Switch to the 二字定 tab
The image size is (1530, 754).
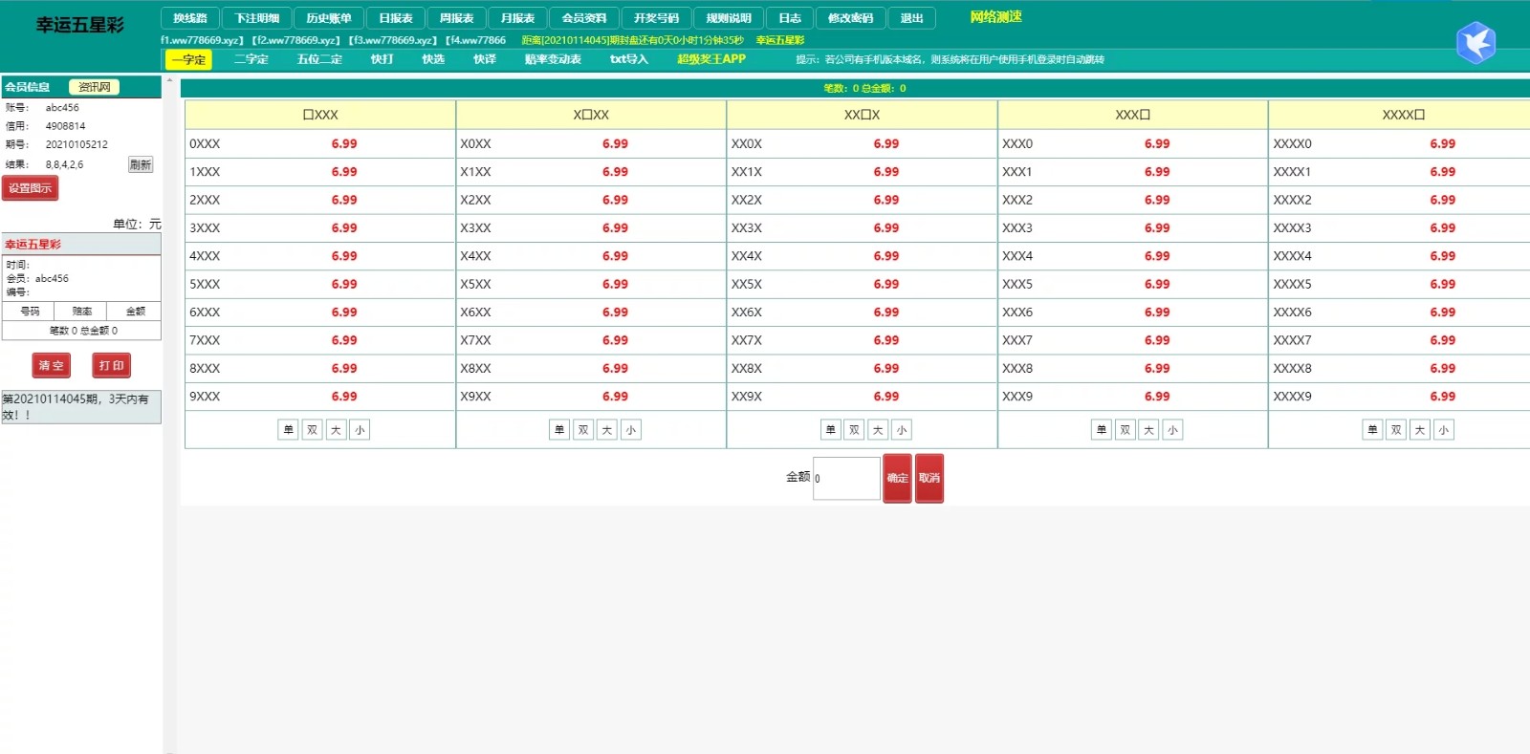[251, 59]
